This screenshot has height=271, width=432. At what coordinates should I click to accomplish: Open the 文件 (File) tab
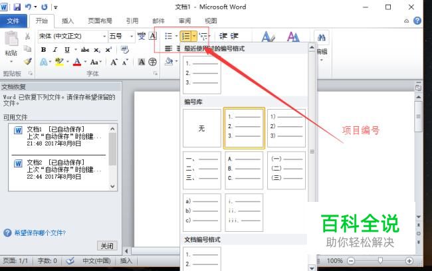(13, 21)
